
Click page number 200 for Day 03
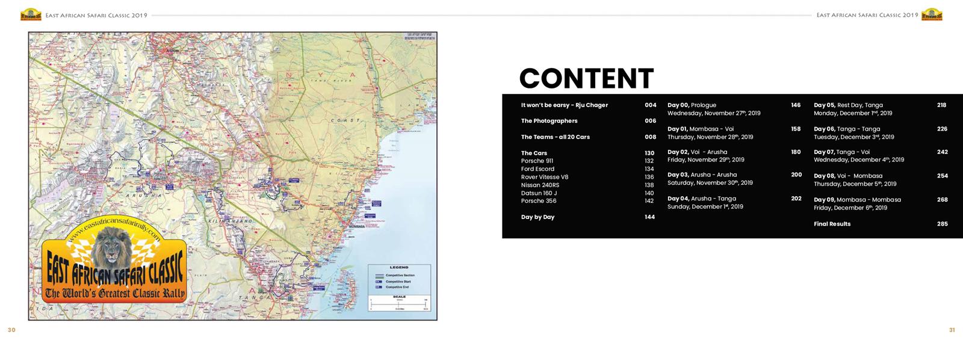pyautogui.click(x=796, y=175)
